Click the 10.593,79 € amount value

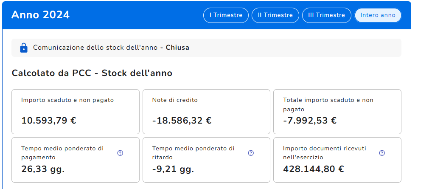49,121
